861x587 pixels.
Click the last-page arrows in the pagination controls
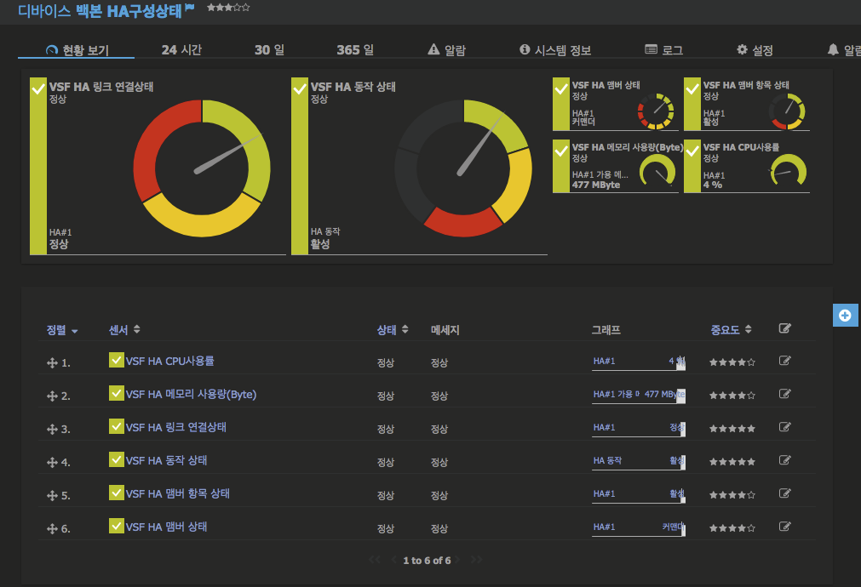click(x=478, y=560)
